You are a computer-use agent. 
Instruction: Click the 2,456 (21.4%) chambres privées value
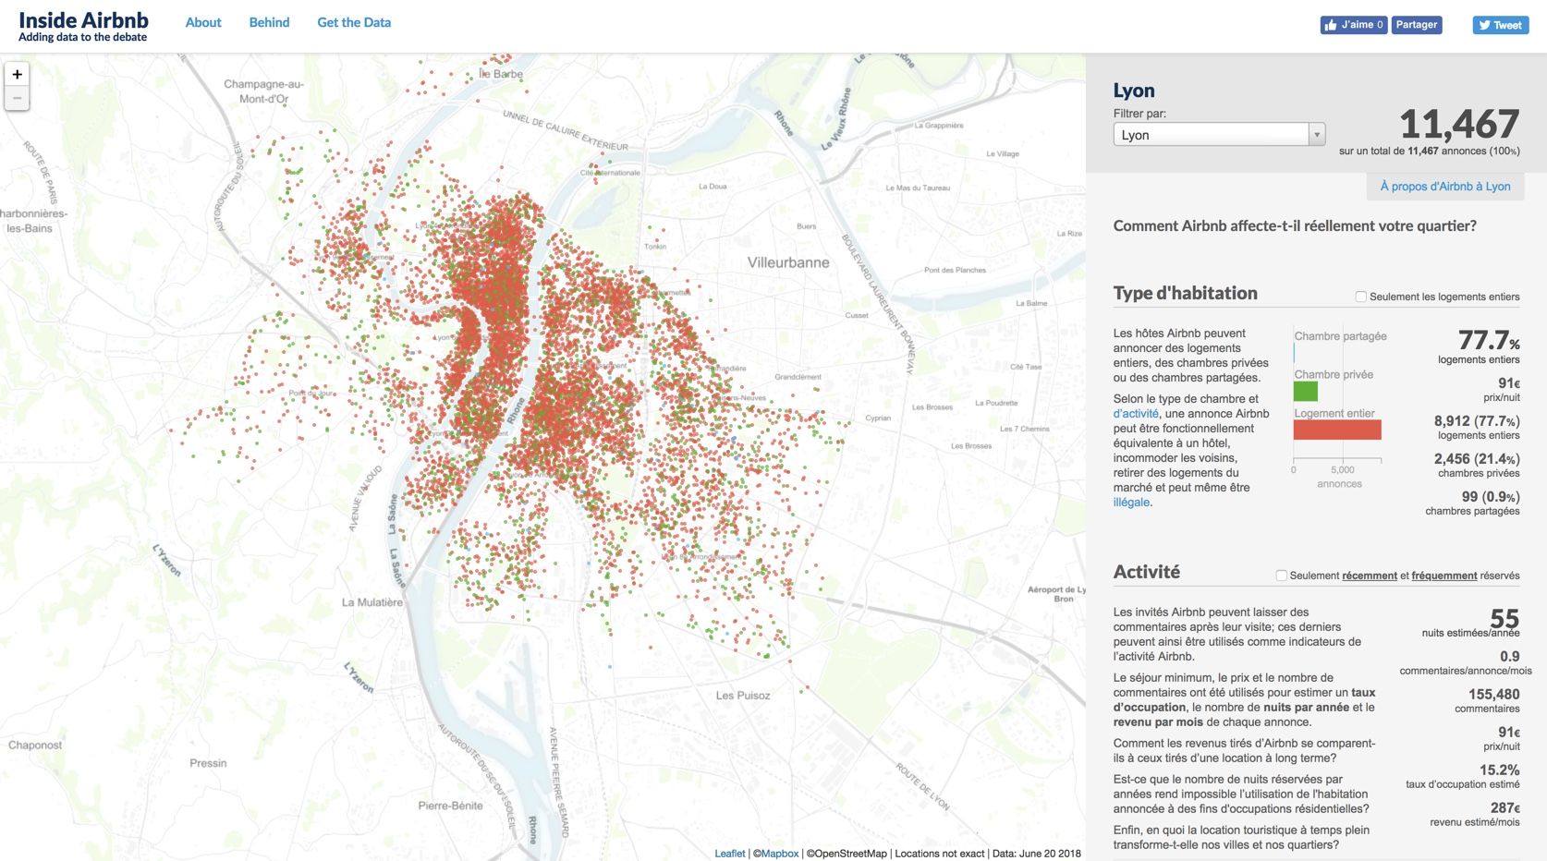pos(1477,459)
